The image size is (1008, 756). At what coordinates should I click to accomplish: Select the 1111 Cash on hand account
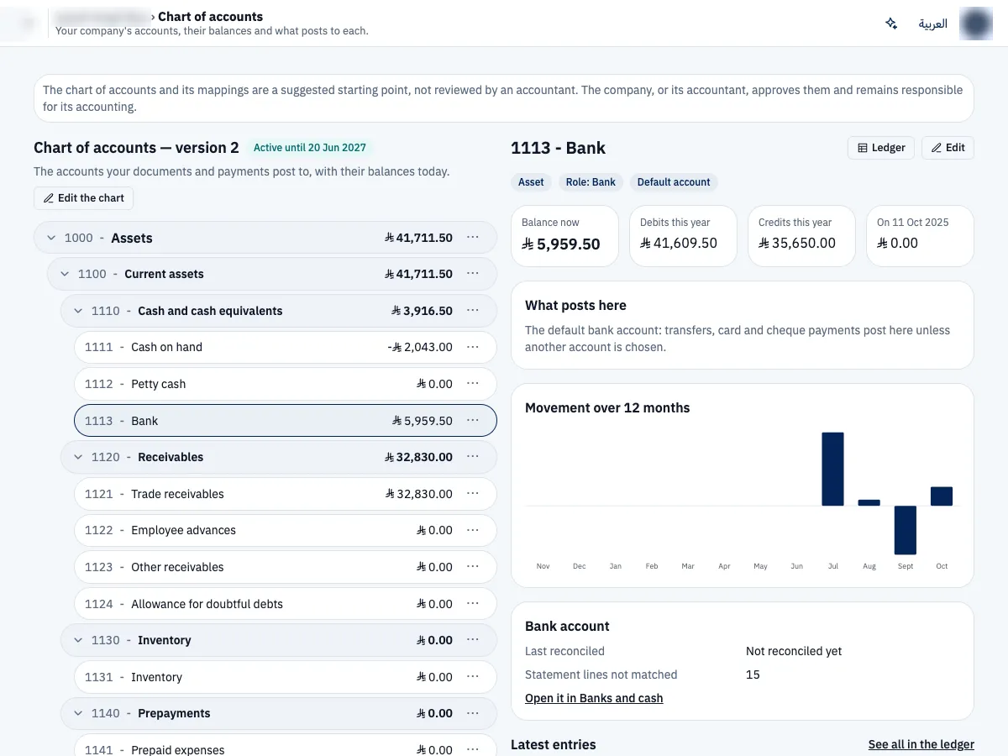pos(286,347)
